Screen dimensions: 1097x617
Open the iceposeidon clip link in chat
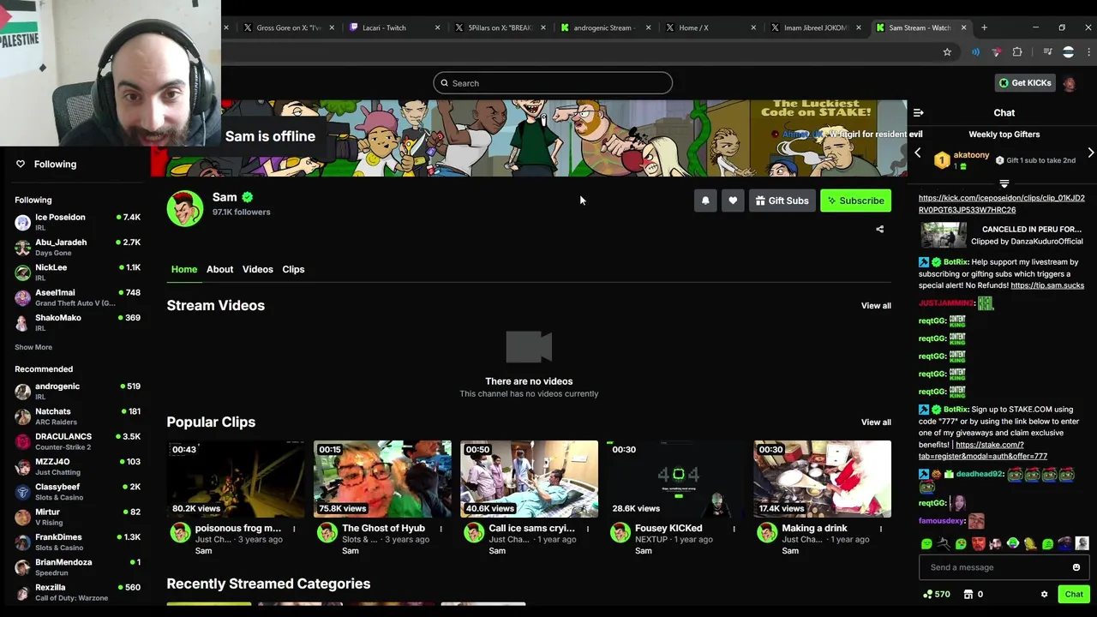coord(1002,204)
